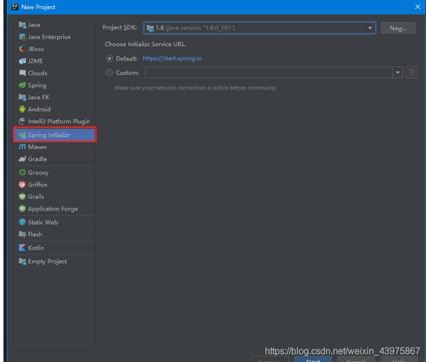426x362 pixels.
Task: Select Clouds speech bubble icon
Action: pyautogui.click(x=22, y=73)
